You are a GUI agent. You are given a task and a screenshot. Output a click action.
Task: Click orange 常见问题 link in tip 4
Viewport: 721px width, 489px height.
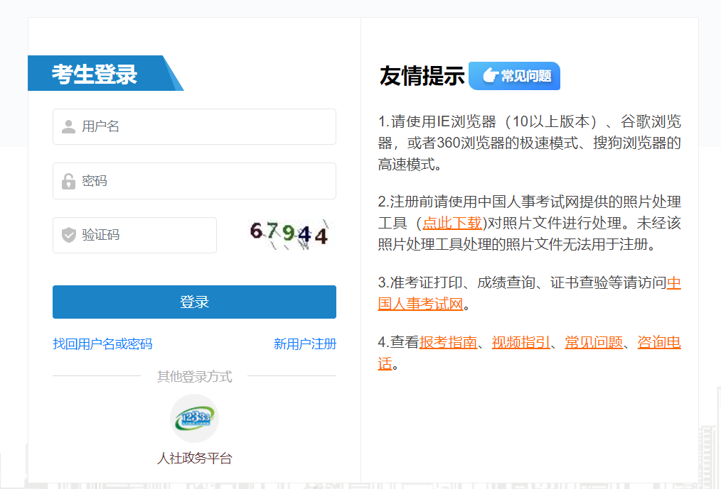click(594, 343)
